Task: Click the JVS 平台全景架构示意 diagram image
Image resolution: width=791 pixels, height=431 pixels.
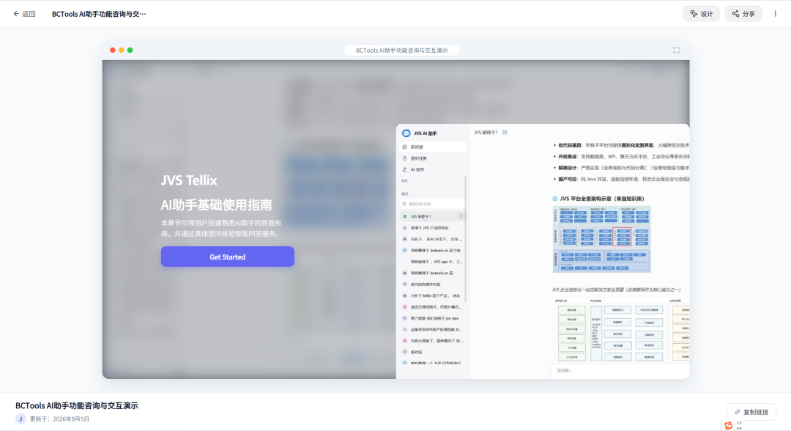Action: (x=601, y=239)
